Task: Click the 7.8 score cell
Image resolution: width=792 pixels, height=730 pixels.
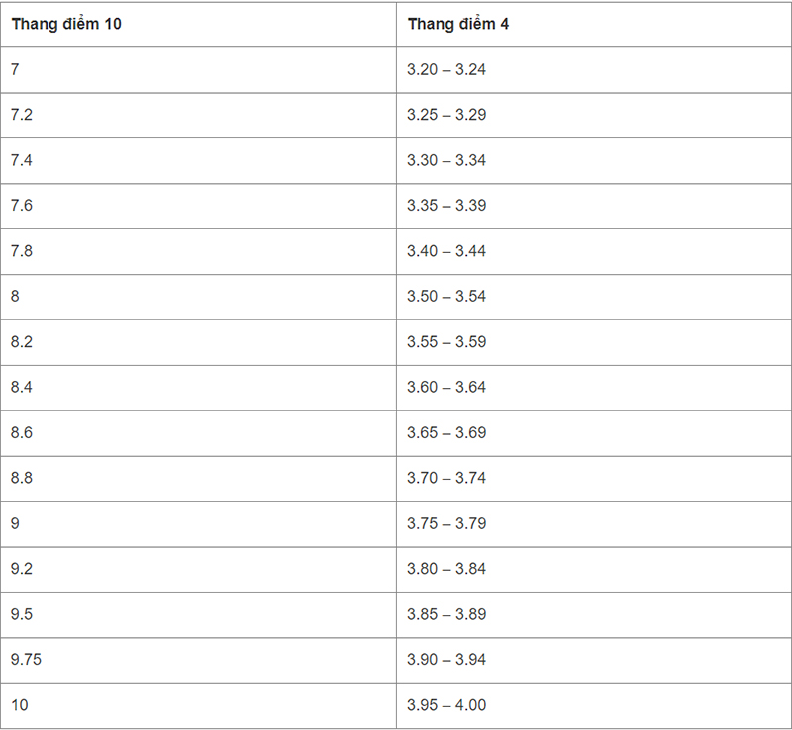Action: (198, 252)
